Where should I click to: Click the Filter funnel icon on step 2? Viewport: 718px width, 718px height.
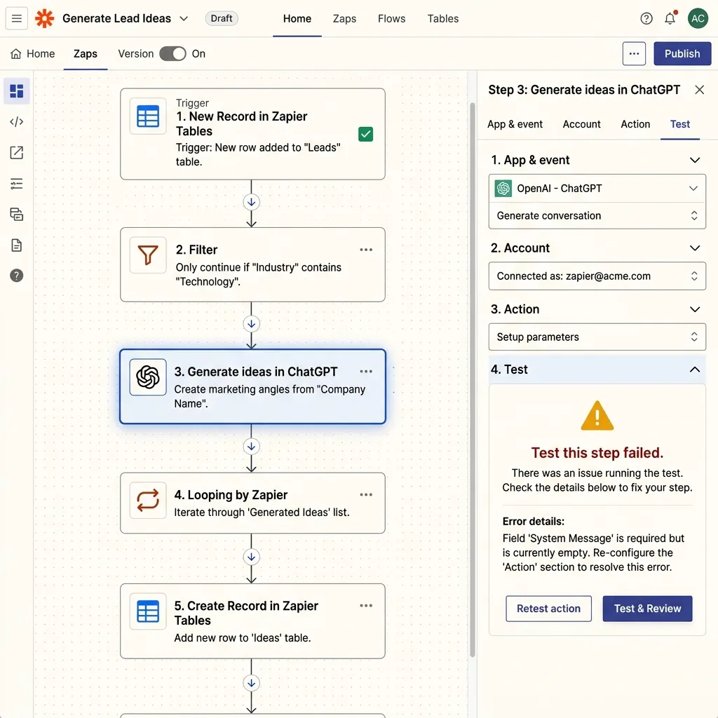tap(148, 255)
